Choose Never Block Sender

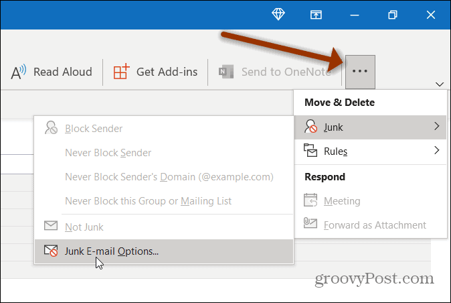coord(164,153)
